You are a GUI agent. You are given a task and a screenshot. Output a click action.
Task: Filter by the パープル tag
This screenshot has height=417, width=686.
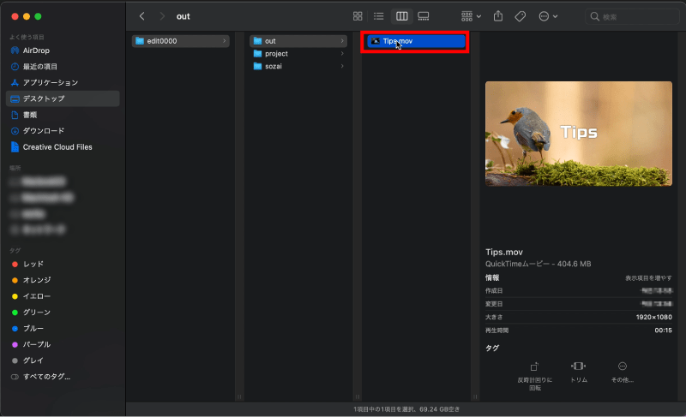point(63,344)
